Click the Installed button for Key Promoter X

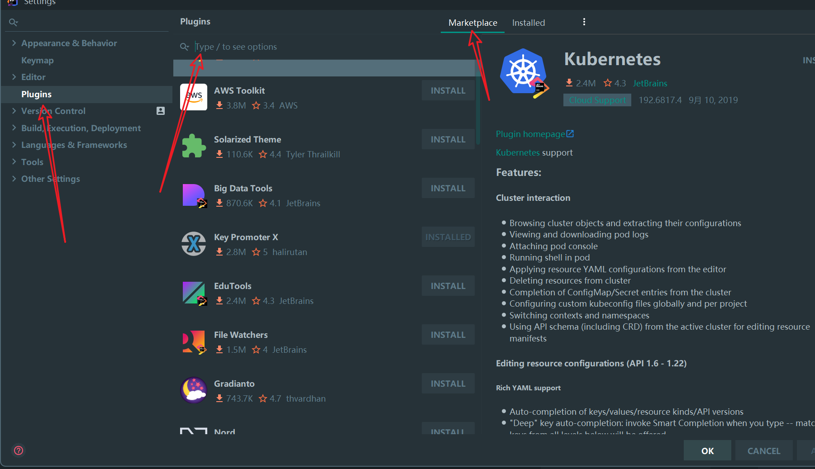click(x=448, y=237)
